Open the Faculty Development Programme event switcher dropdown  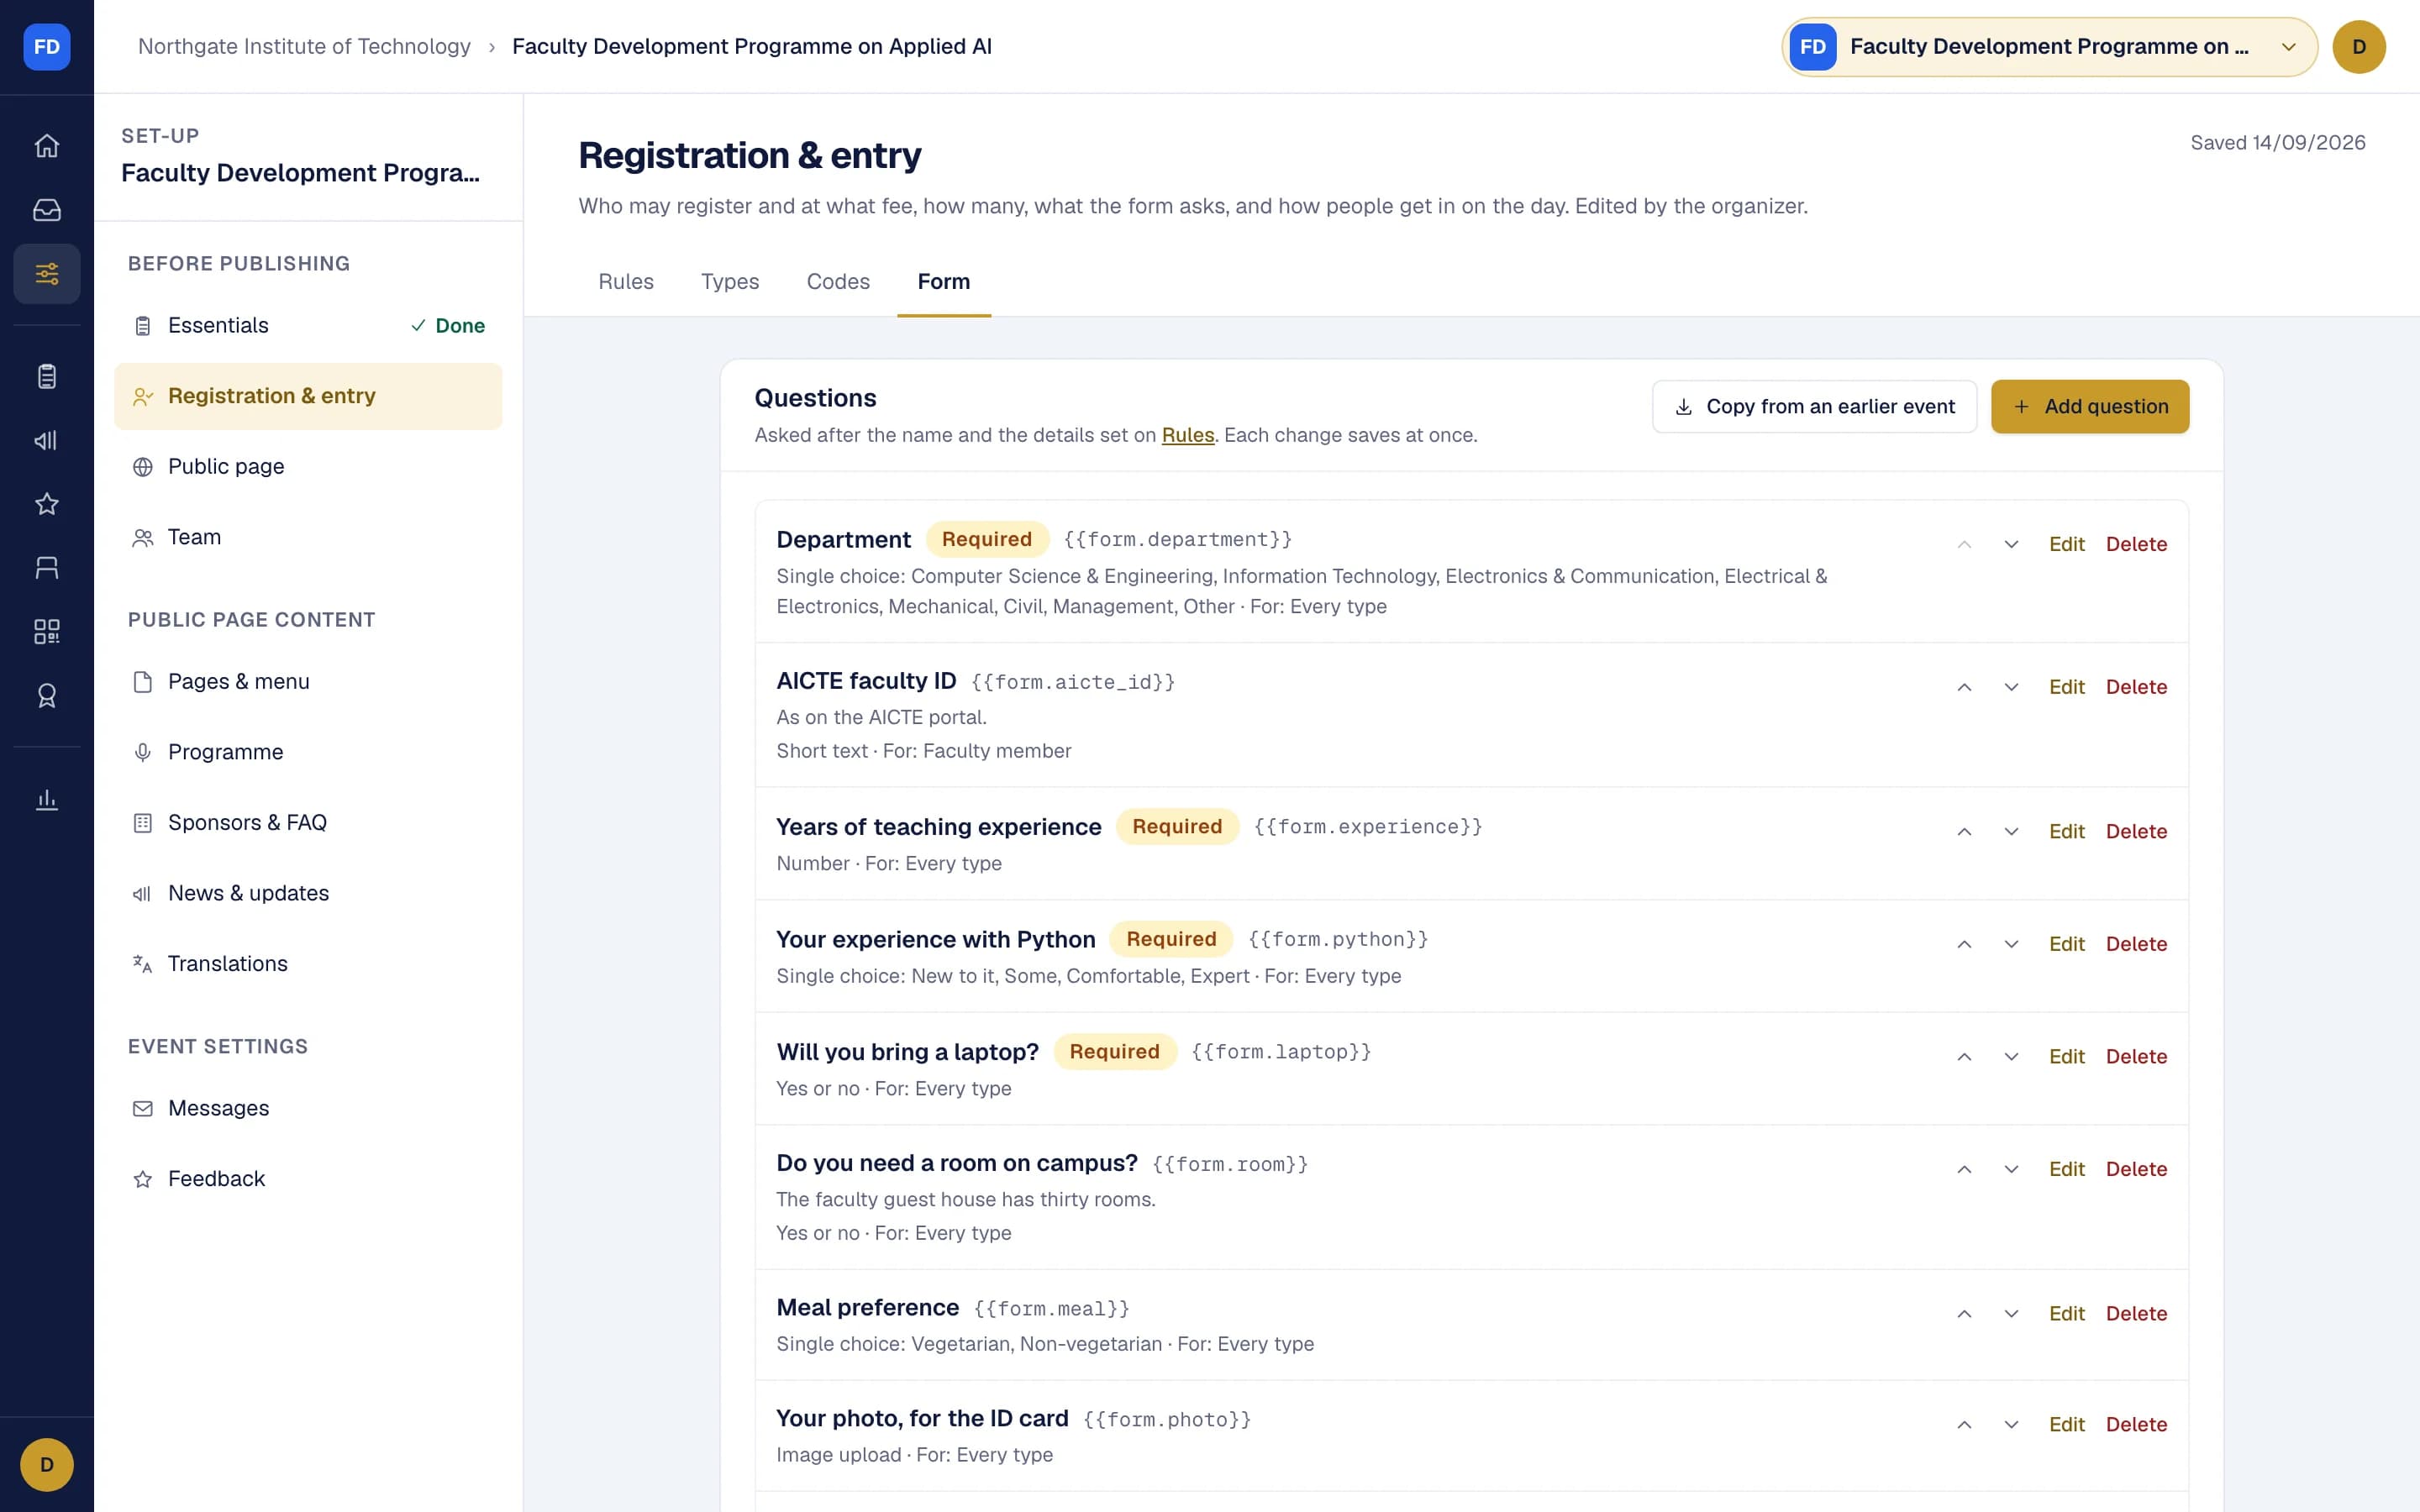coord(2049,47)
